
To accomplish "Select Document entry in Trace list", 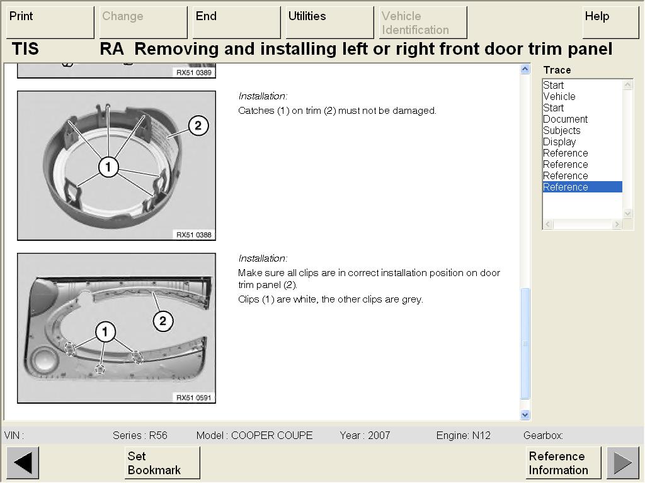I will (565, 119).
